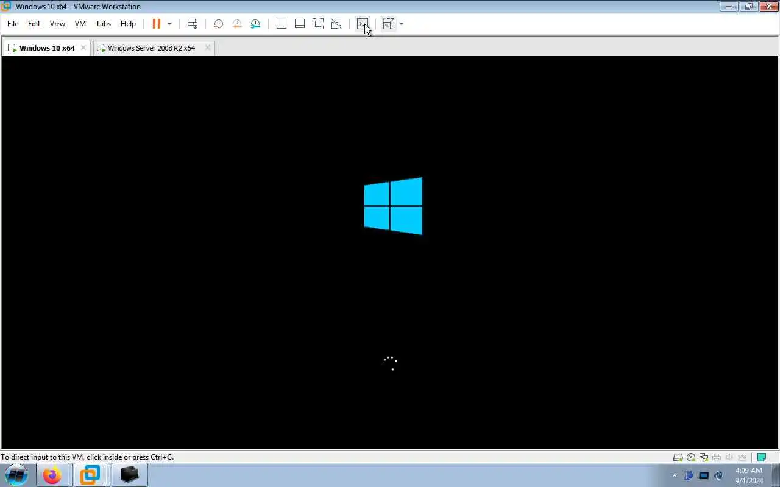Click inside the VM display area
The image size is (780, 487).
(390, 252)
